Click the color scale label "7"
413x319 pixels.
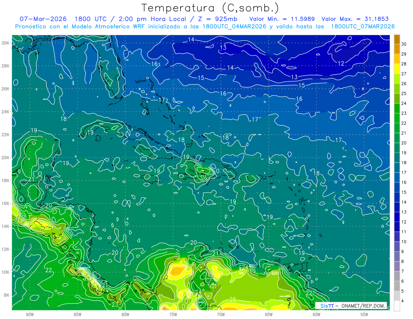[x=403, y=271]
